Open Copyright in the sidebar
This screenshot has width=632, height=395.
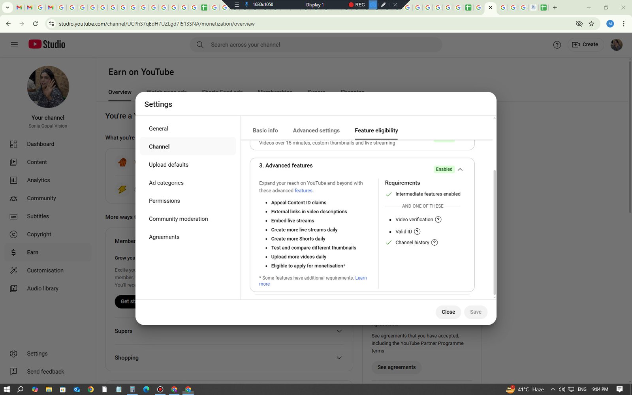coord(48,234)
